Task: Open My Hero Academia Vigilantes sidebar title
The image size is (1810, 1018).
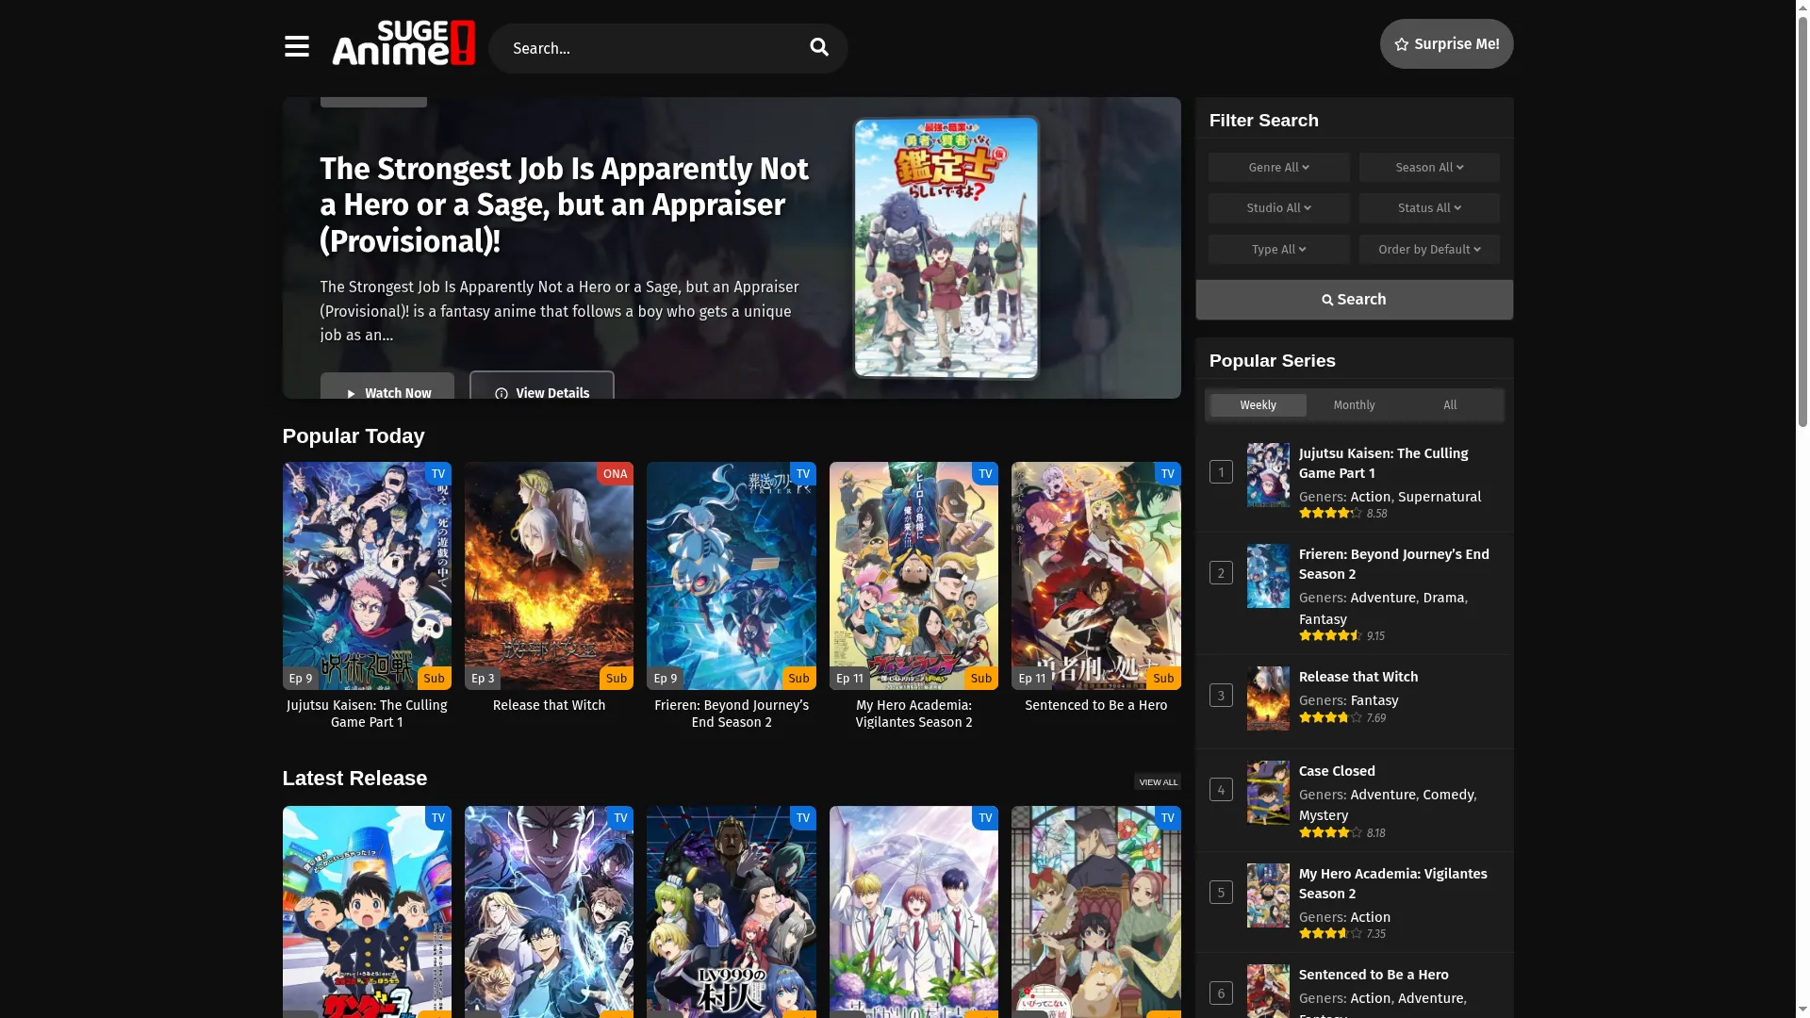Action: coord(1392,883)
